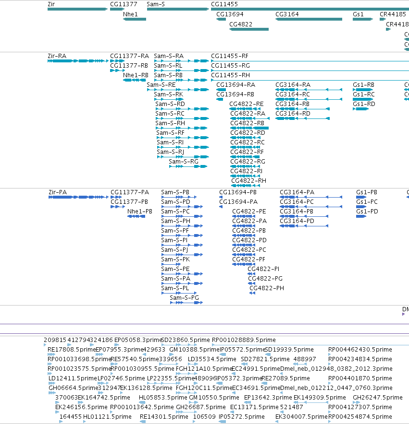This screenshot has width=409, height=424.
Task: Click protein Sam-S-PK
Action: (x=171, y=264)
